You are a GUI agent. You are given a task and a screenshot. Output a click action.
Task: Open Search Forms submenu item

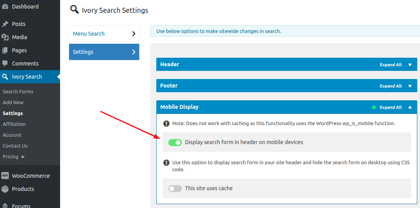click(x=18, y=91)
